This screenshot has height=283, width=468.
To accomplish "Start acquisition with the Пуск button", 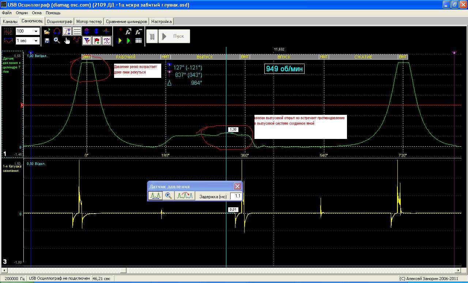I will click(174, 36).
